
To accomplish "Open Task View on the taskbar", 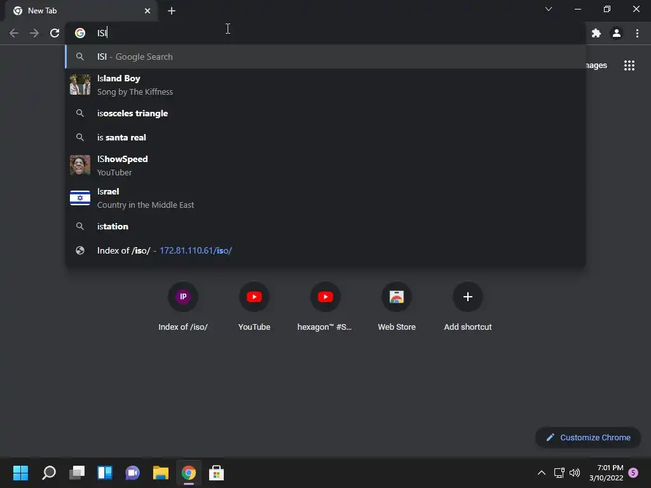I will (77, 473).
